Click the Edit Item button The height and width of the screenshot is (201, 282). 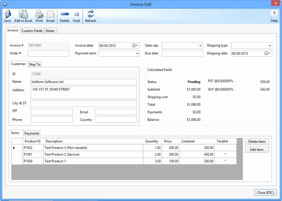[257, 150]
